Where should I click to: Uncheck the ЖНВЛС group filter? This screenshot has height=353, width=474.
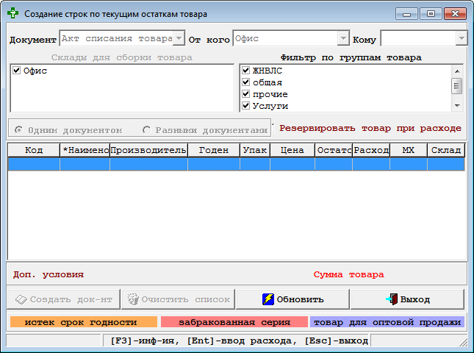(x=246, y=71)
